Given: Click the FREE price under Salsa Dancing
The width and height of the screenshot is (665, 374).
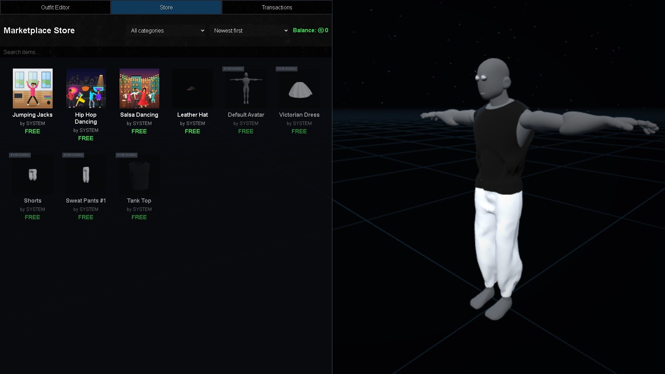Looking at the screenshot, I should click(x=139, y=131).
